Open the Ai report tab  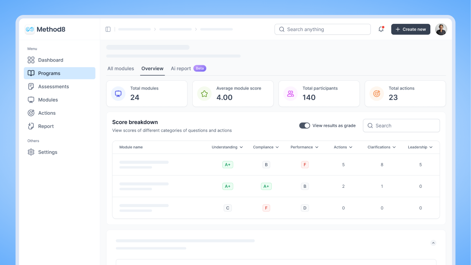[x=181, y=68]
